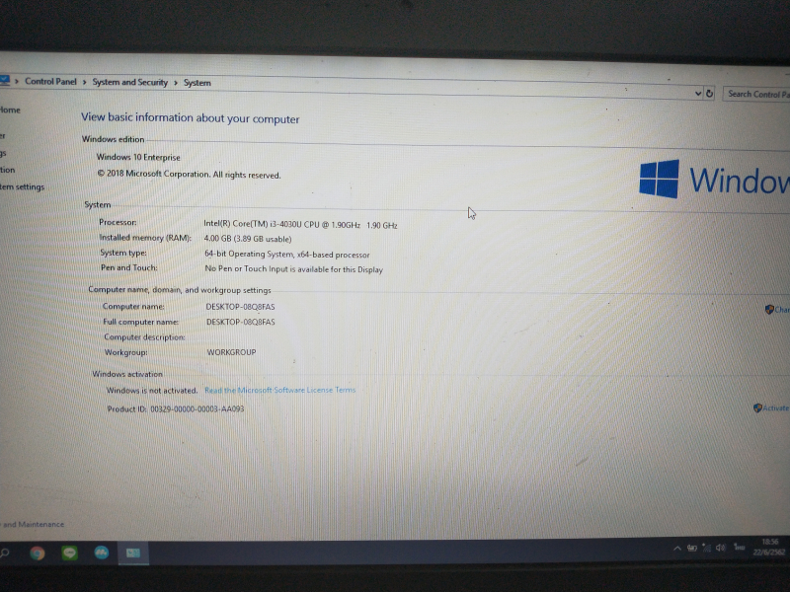Expand the chevron after Control Panel breadcrumb
Screen dimensions: 790x592
pos(85,82)
